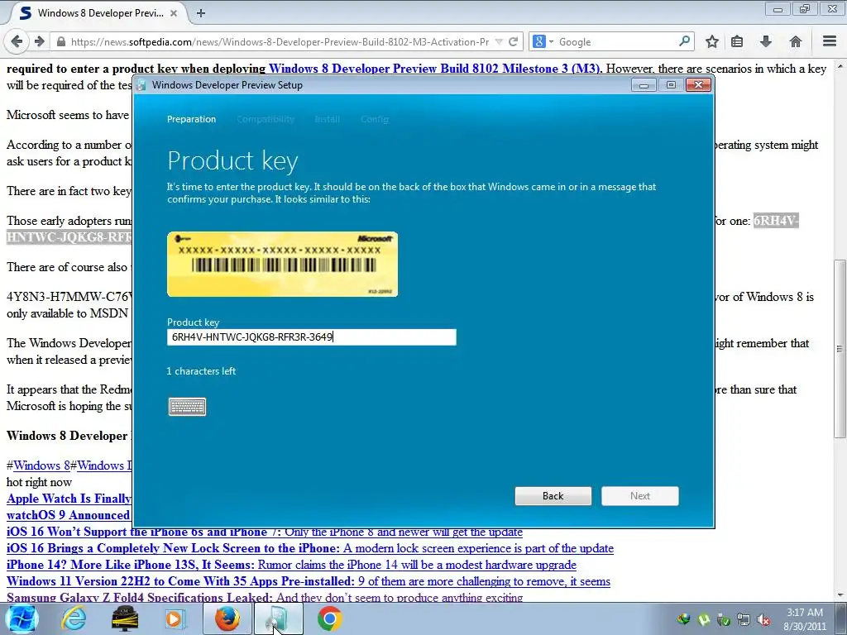Select the Preparation step tab in Setup
847x635 pixels.
click(x=191, y=119)
